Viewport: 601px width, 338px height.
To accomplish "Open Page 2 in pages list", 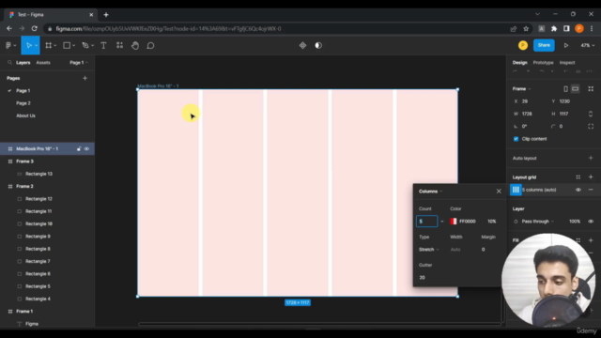I will pos(23,103).
